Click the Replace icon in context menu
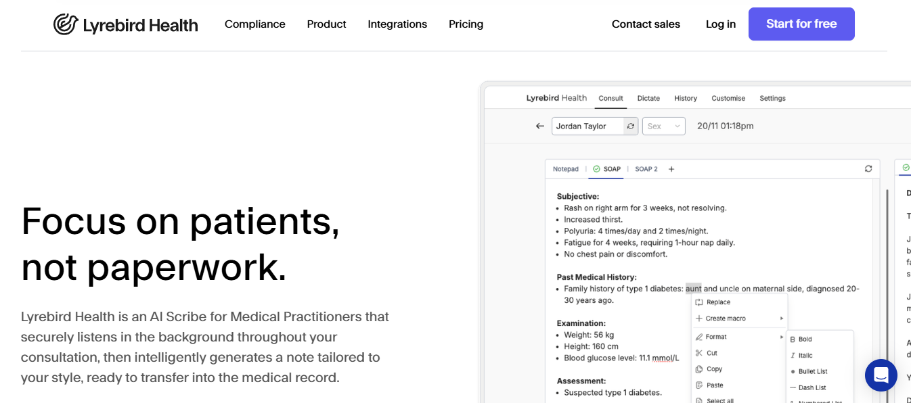The width and height of the screenshot is (911, 403). (699, 302)
